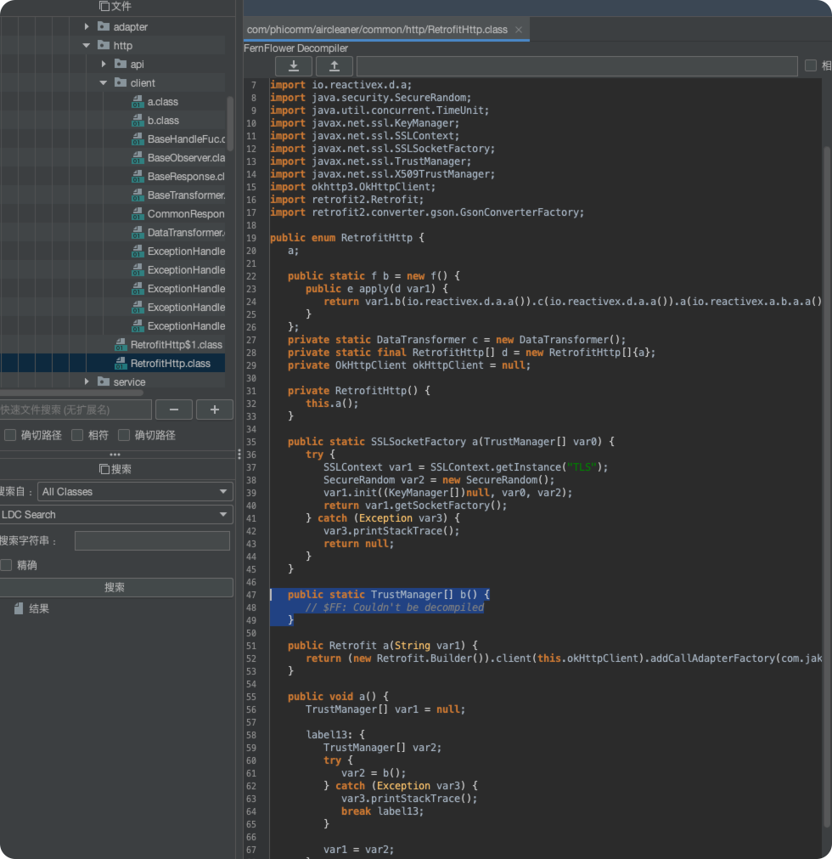Click the 文件 panel header icon
Viewport: 832px width, 859px height.
click(104, 6)
